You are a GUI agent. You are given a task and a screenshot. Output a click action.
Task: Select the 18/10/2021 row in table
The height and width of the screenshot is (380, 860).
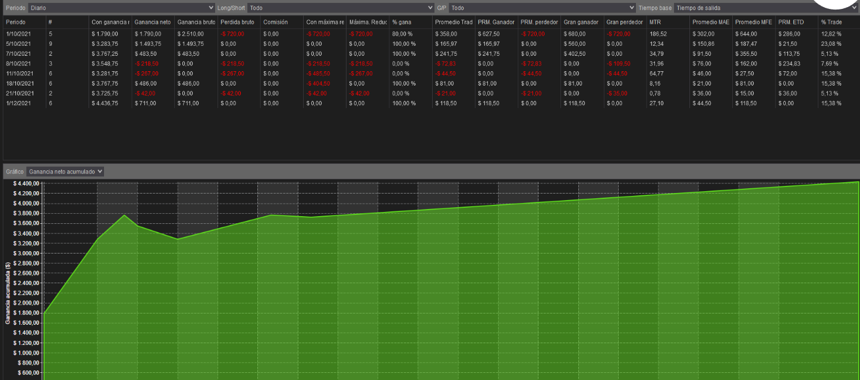(19, 84)
